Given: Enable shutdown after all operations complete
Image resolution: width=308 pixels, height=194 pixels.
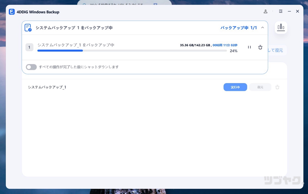Looking at the screenshot, I should pyautogui.click(x=31, y=67).
